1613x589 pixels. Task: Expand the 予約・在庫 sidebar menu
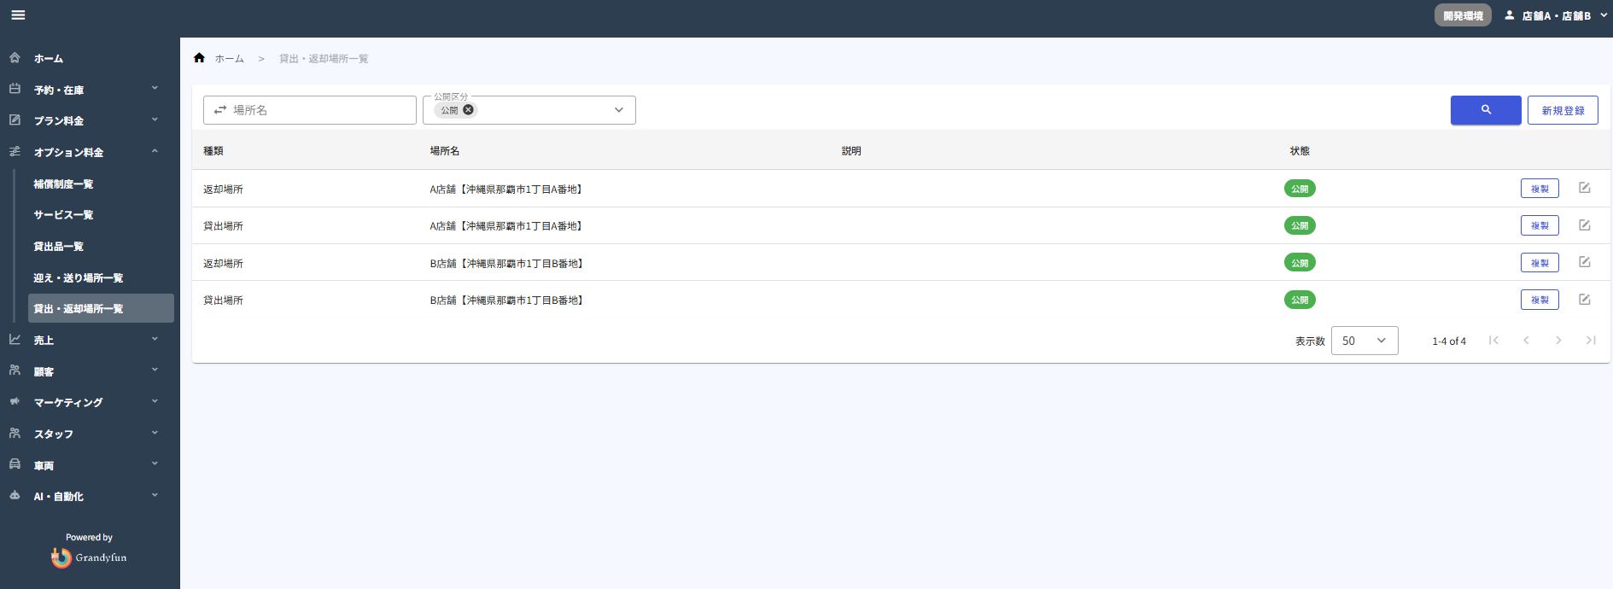(155, 90)
